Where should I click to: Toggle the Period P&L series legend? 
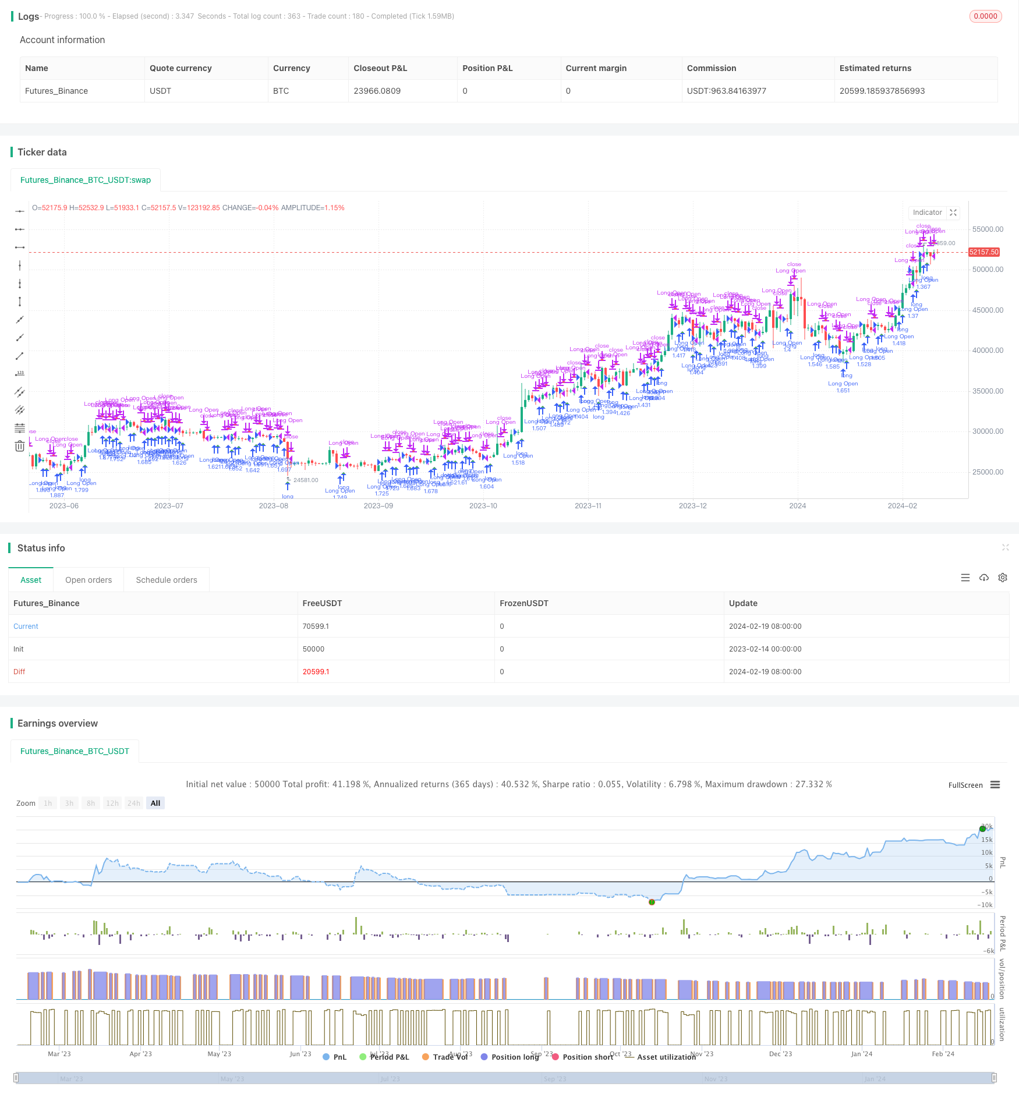point(384,1057)
